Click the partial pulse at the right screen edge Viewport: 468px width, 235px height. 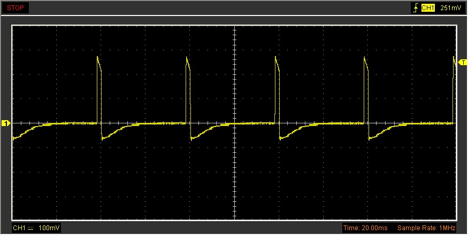pos(454,59)
